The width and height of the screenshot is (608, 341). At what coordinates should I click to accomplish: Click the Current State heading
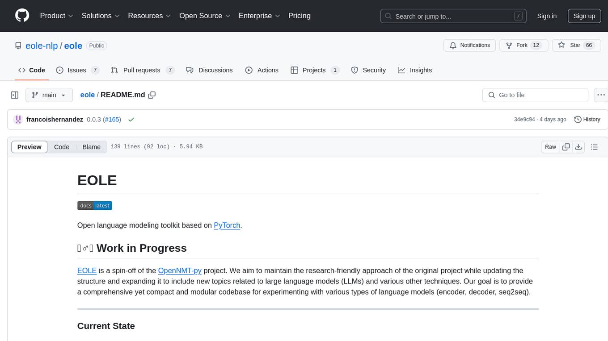pyautogui.click(x=106, y=326)
